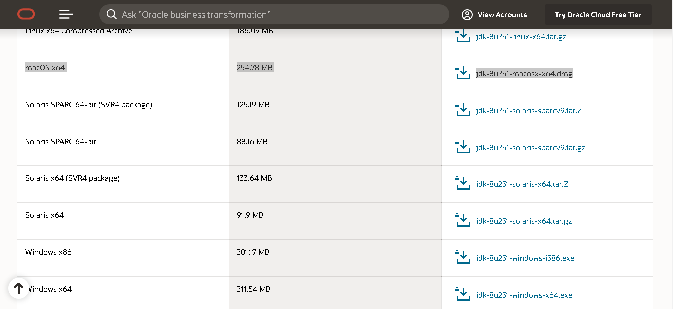Click the 254.78 MB file size
The height and width of the screenshot is (310, 673).
(255, 68)
